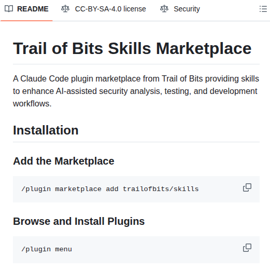Click the Security scale icon

(164, 9)
